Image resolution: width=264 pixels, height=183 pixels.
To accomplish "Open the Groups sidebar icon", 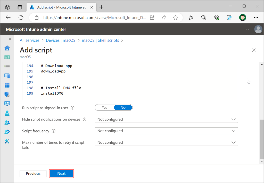I will click(x=7, y=123).
